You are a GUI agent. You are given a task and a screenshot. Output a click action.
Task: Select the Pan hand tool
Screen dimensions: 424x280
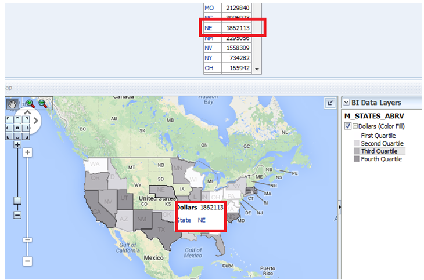point(12,103)
